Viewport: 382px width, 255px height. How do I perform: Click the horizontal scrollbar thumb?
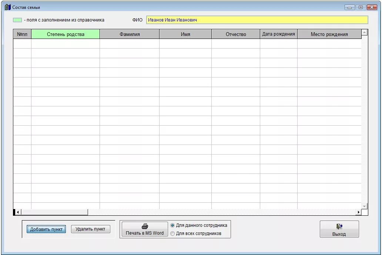click(54, 212)
